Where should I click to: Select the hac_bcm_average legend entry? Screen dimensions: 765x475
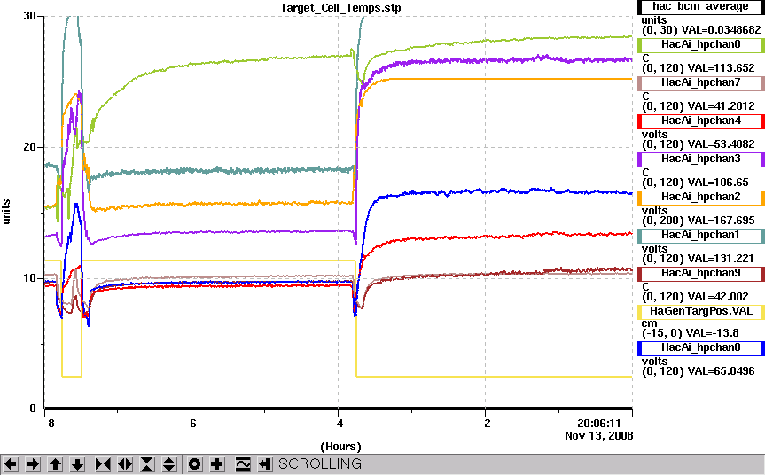[700, 7]
